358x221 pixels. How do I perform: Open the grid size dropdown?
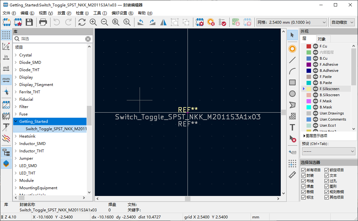coord(292,22)
